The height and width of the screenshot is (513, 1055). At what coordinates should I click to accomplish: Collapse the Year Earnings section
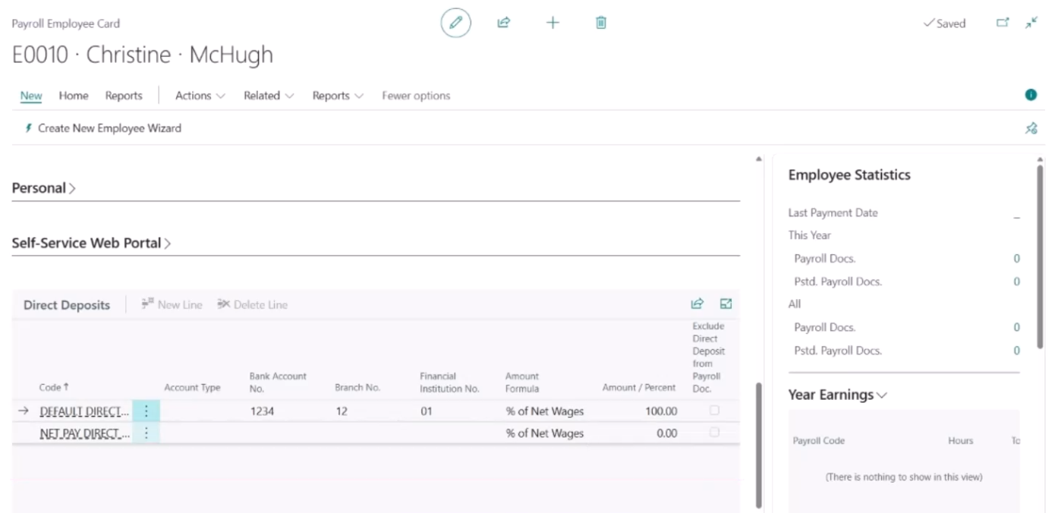click(x=838, y=395)
